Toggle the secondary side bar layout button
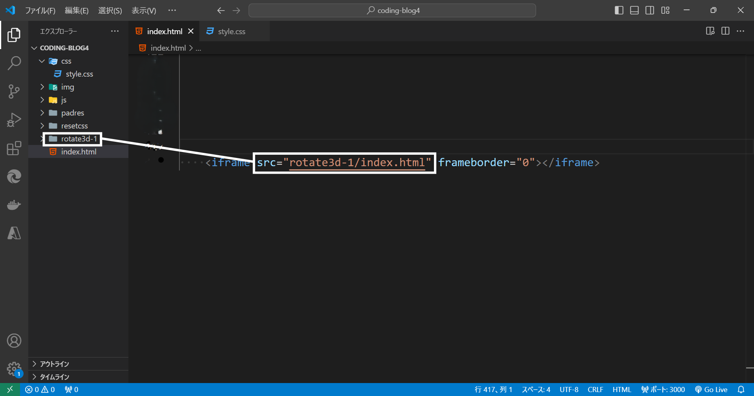This screenshot has height=396, width=754. point(650,10)
